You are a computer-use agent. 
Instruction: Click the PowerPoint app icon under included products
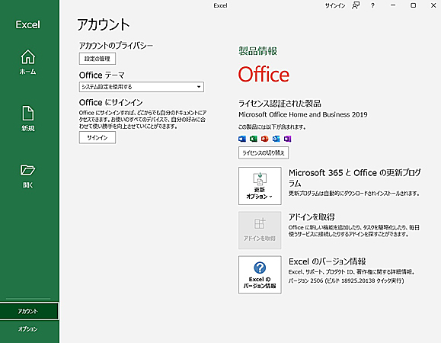(264, 139)
